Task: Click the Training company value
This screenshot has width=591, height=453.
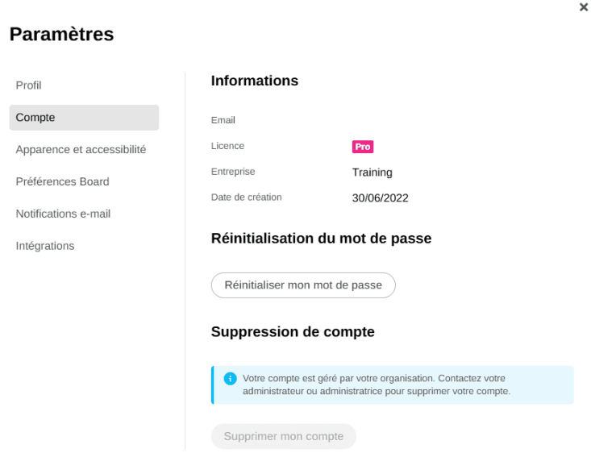Action: 372,172
